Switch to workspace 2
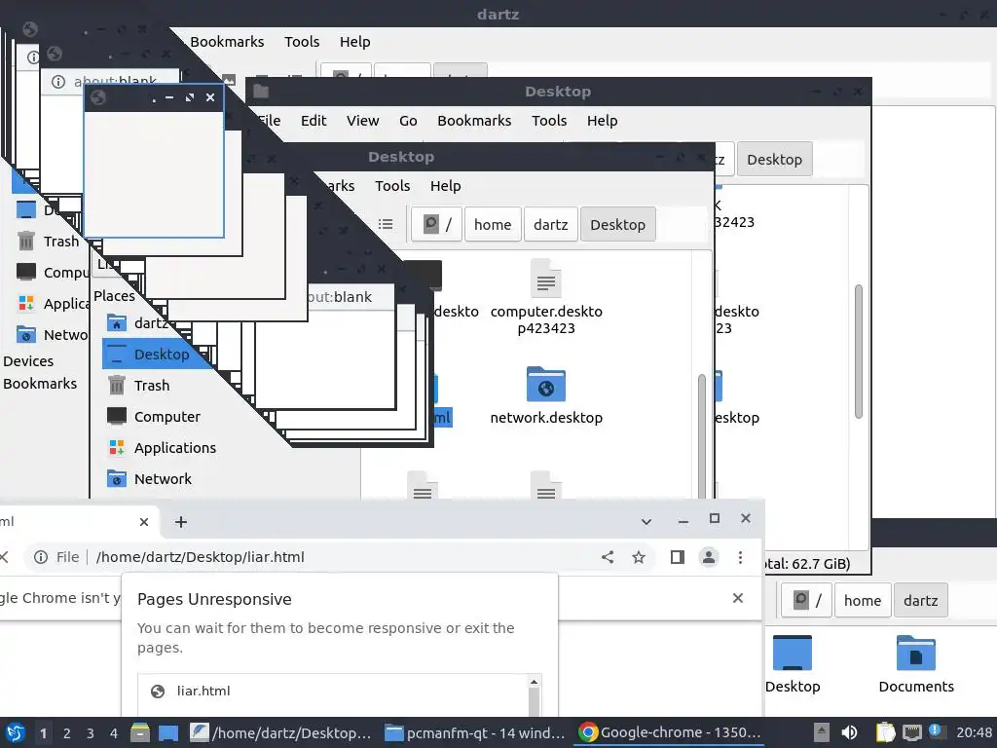The image size is (997, 748). [66, 733]
